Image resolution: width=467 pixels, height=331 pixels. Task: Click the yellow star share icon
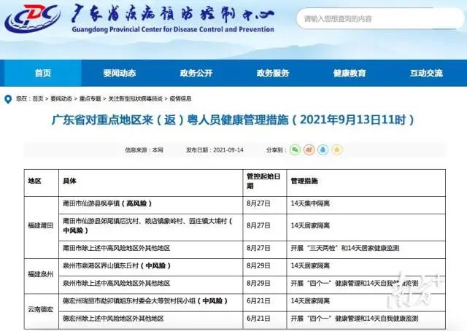coord(337,149)
